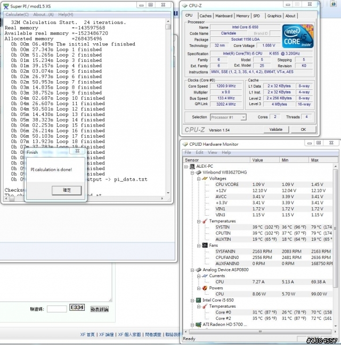Collapse the Fans section
Screen dimensions: 341x345
[x=199, y=246]
